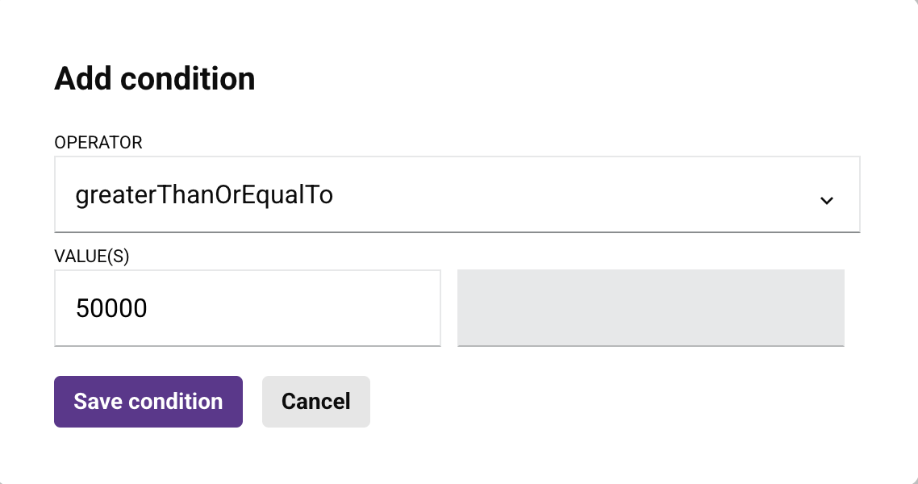This screenshot has width=918, height=484.
Task: Save the greaterThanOrEqualTo condition
Action: [148, 401]
